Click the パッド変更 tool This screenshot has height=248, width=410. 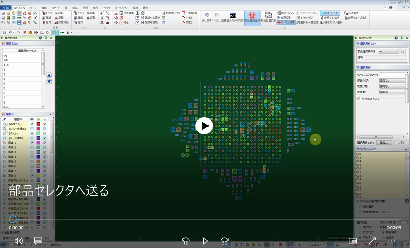[x=352, y=13]
